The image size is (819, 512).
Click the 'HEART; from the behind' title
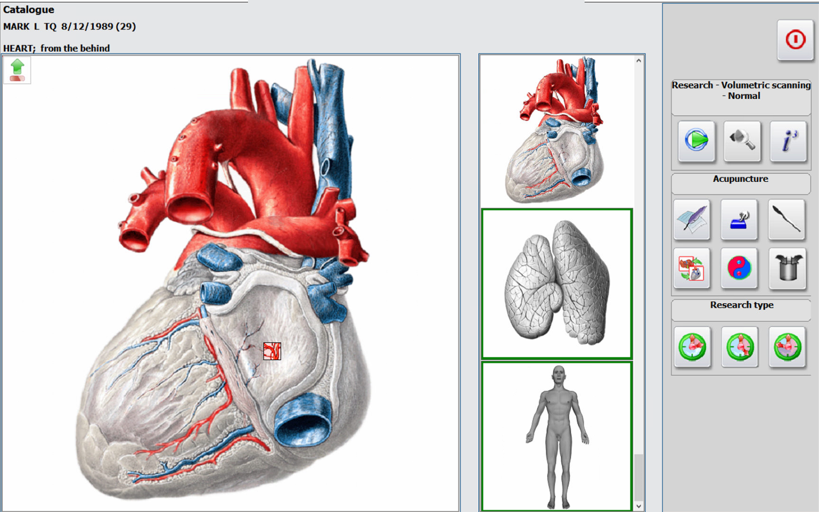56,48
